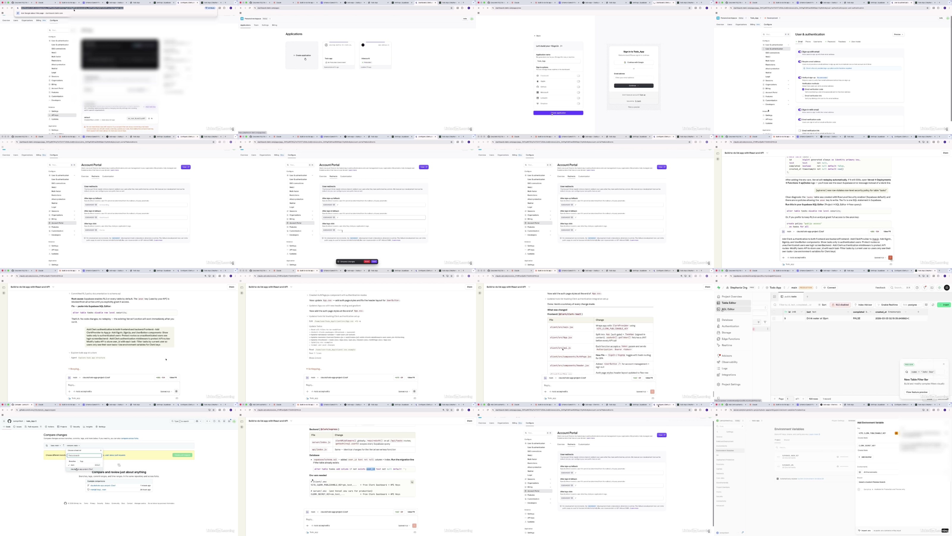952x536 pixels.
Task: Expand the base: main branch dropdown
Action: (x=55, y=445)
